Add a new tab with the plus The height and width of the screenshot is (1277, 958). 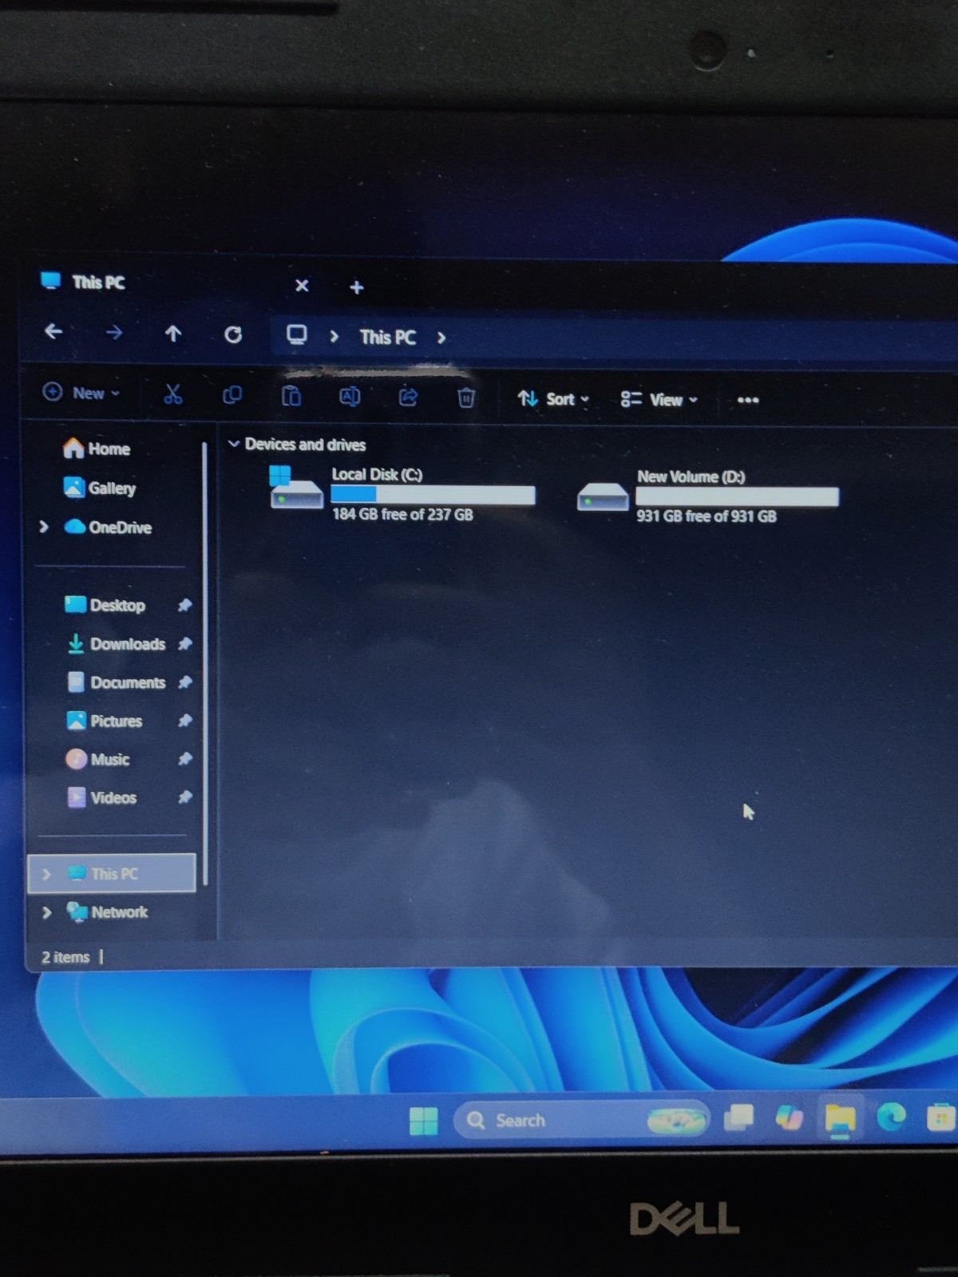(x=357, y=287)
